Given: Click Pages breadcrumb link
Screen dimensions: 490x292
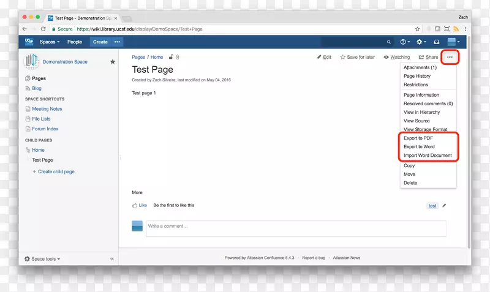Looking at the screenshot, I should tap(138, 57).
